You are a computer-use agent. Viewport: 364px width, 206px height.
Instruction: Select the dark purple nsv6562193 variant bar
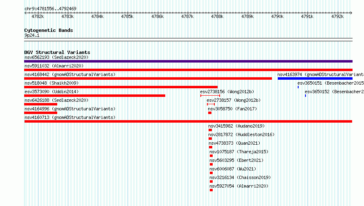coord(188,61)
